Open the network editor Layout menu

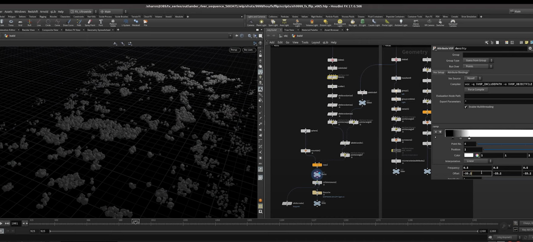[x=316, y=42]
